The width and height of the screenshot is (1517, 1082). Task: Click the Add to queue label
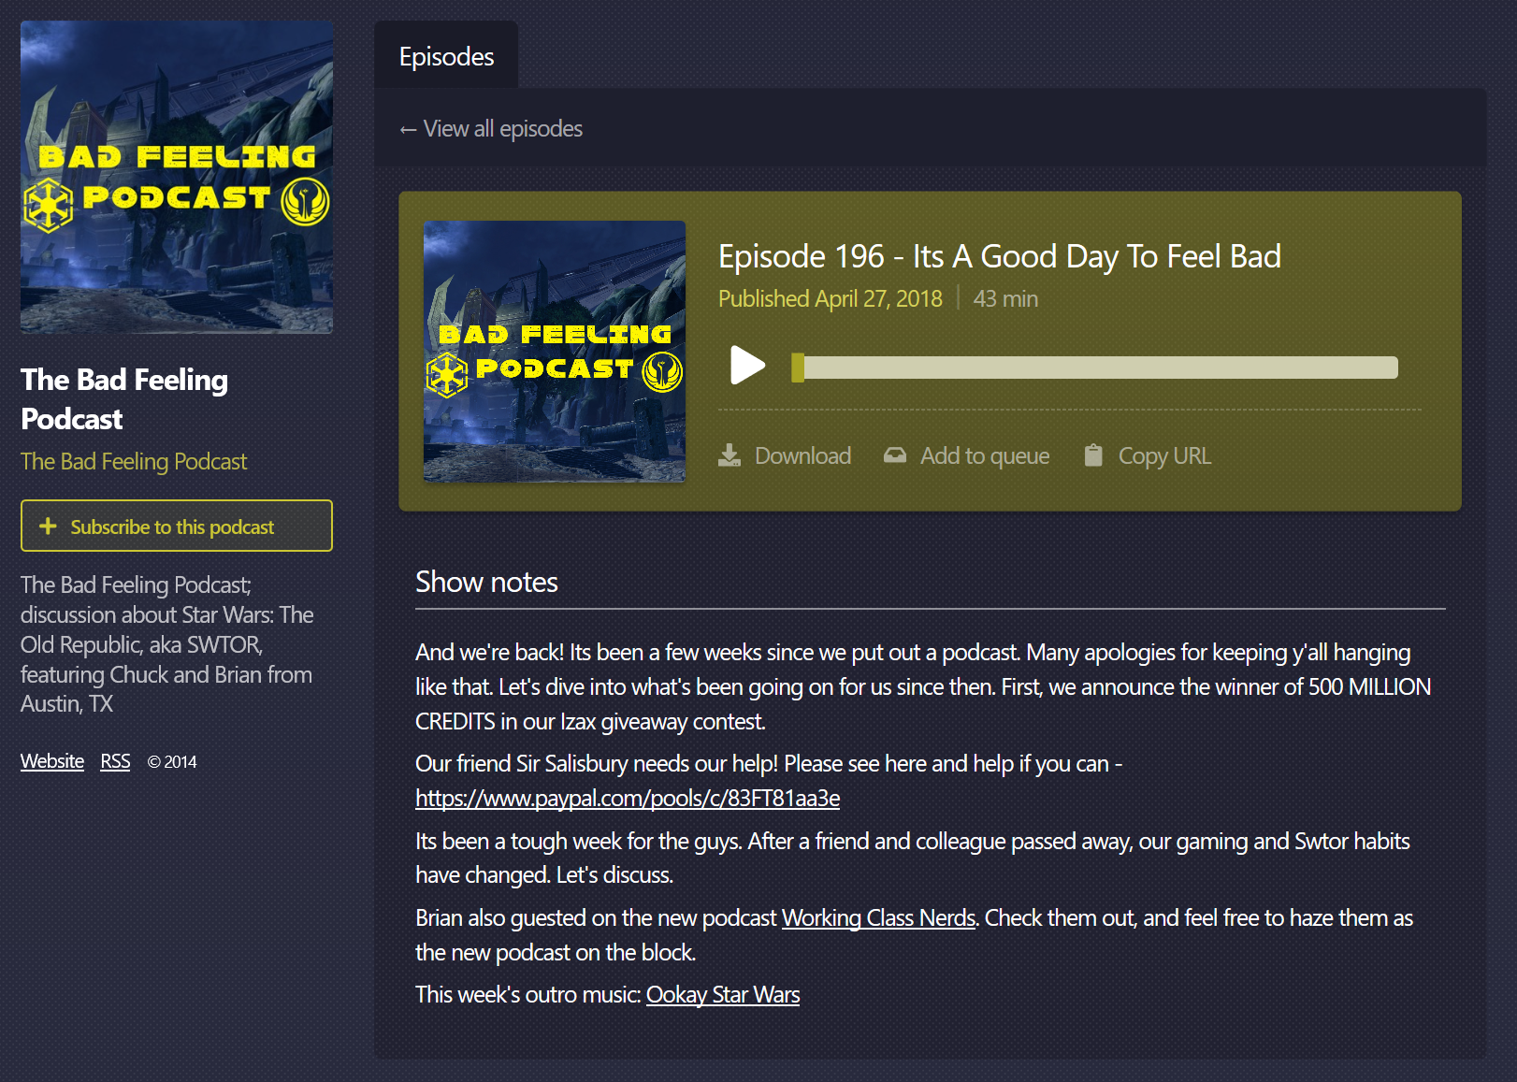tap(985, 455)
